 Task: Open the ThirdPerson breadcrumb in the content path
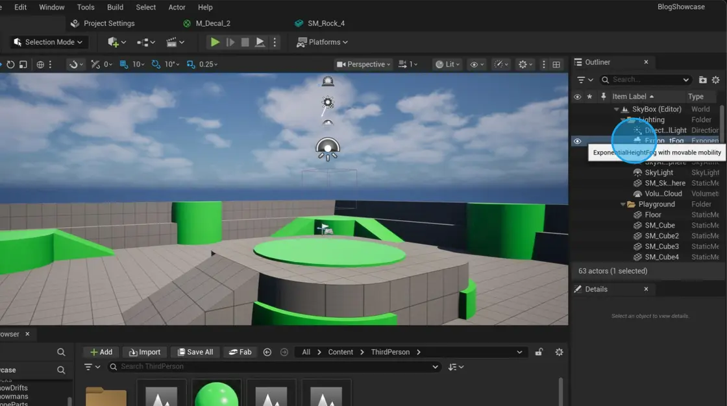tap(390, 352)
